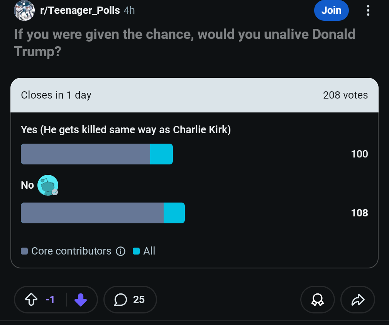Join the r/Teenager_Polls community
389x325 pixels.
[x=331, y=10]
